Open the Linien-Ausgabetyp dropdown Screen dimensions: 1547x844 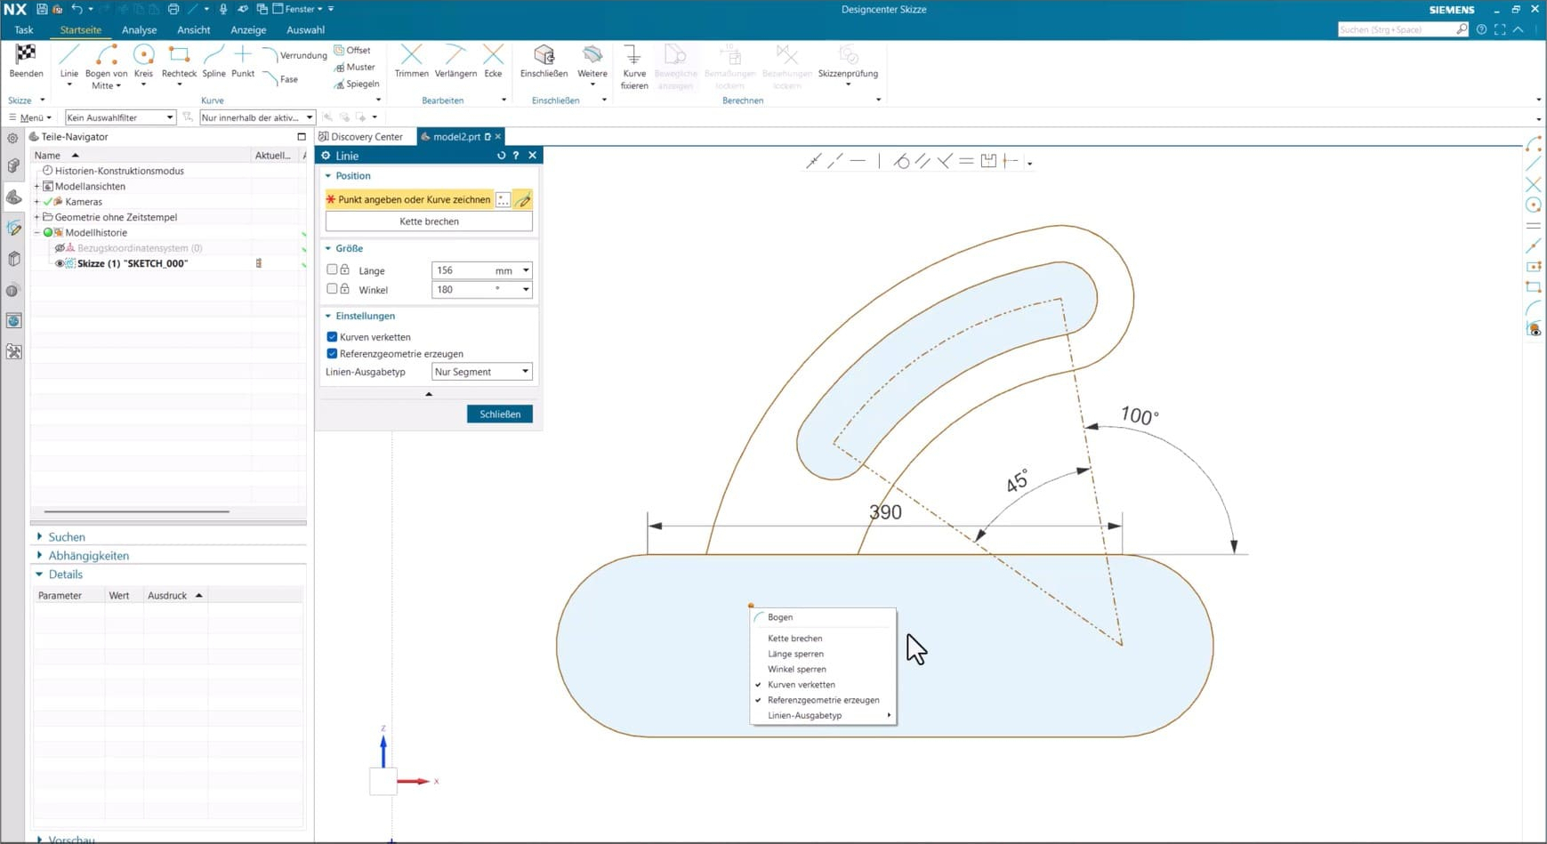481,372
